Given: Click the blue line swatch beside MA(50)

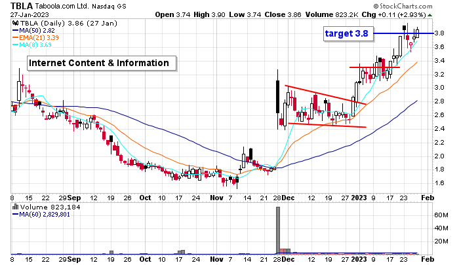Looking at the screenshot, I should 15,30.
